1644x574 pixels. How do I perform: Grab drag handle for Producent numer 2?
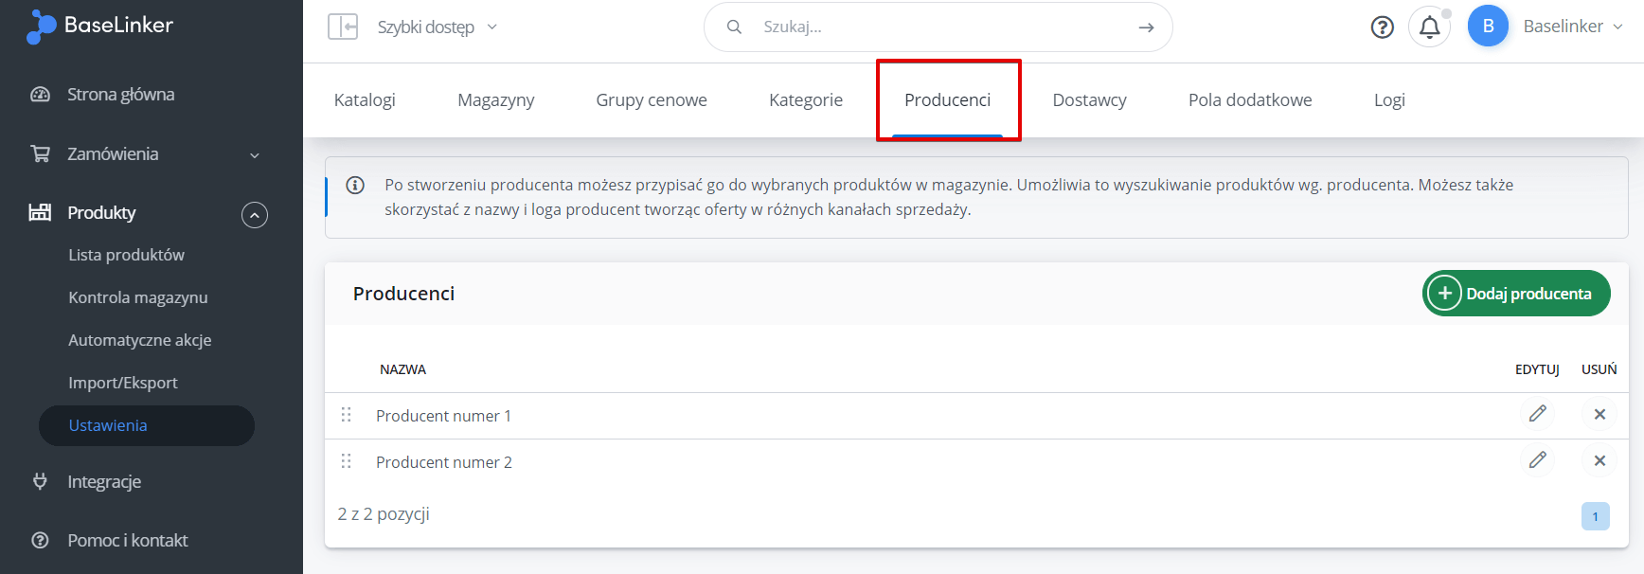[346, 461]
